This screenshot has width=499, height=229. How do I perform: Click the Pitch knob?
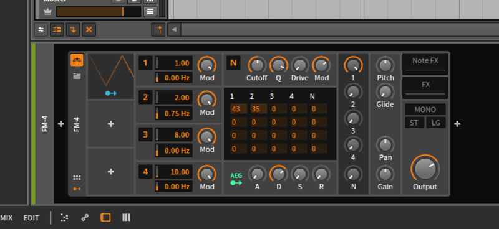[385, 65]
